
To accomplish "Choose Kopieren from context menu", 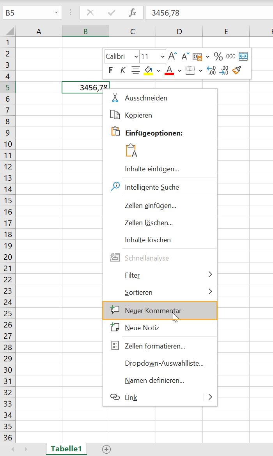I will coord(160,115).
